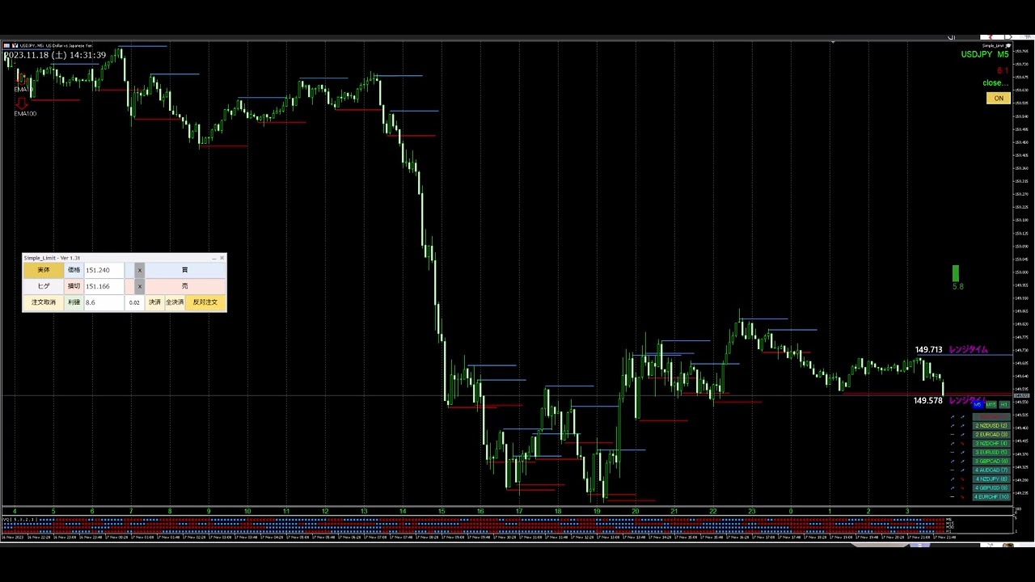Click the 買 buy button
1035x582 pixels.
click(x=184, y=270)
